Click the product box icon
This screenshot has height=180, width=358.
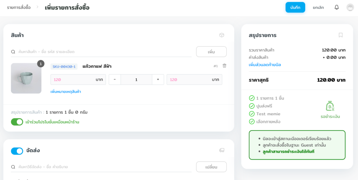click(x=222, y=35)
